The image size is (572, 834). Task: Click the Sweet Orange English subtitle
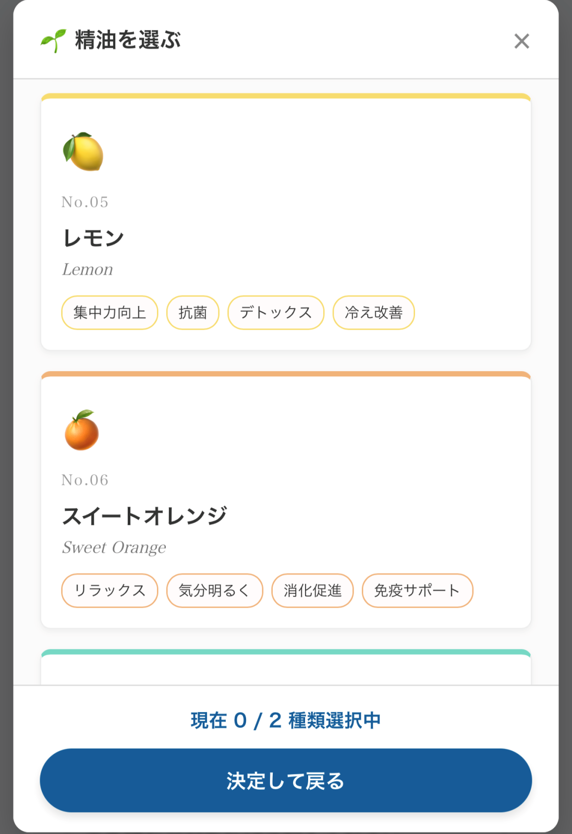pos(114,547)
